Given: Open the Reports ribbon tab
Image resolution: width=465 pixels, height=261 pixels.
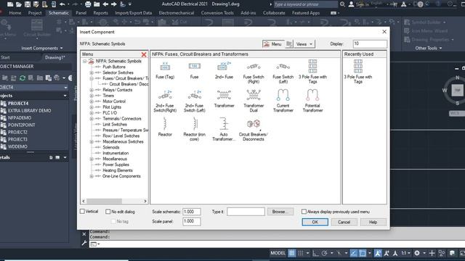Looking at the screenshot, I should pyautogui.click(x=100, y=13).
